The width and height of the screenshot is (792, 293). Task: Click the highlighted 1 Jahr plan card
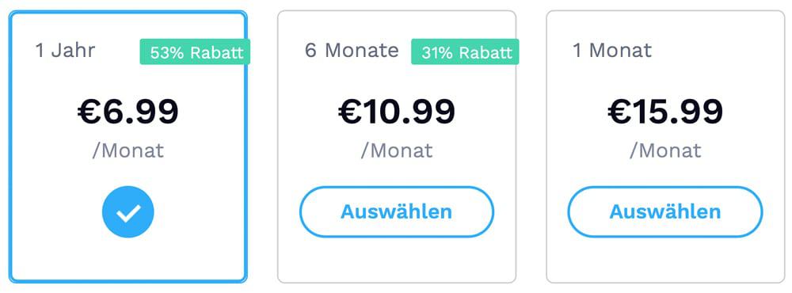click(x=128, y=146)
